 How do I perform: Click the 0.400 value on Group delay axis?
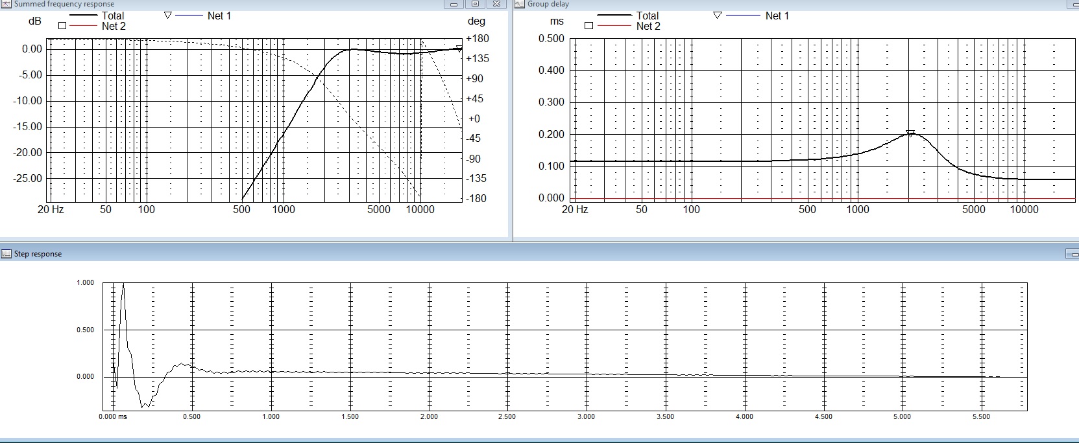point(552,70)
